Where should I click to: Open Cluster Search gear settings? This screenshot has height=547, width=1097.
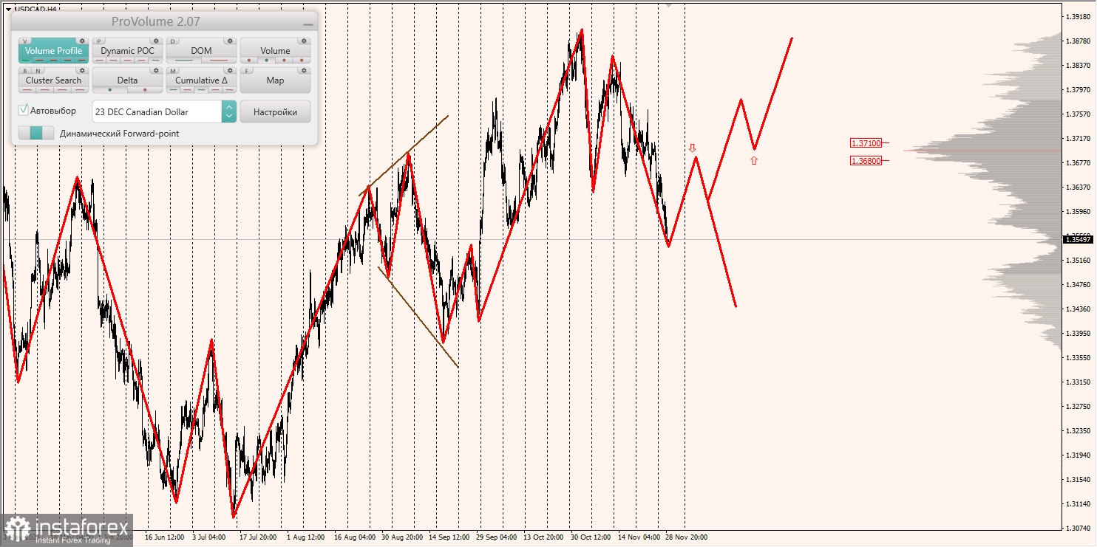82,71
